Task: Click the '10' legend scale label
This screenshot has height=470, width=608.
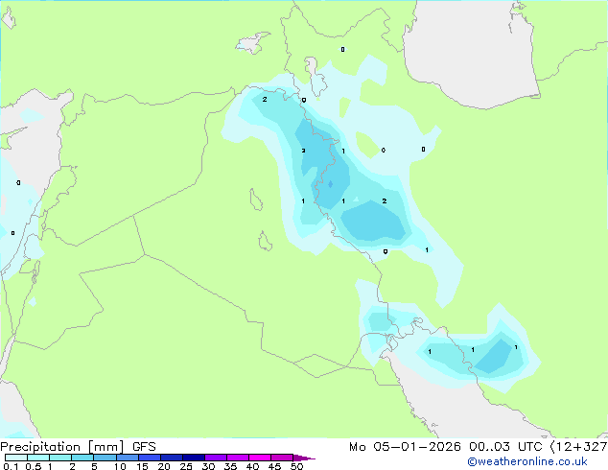Action: [120, 466]
